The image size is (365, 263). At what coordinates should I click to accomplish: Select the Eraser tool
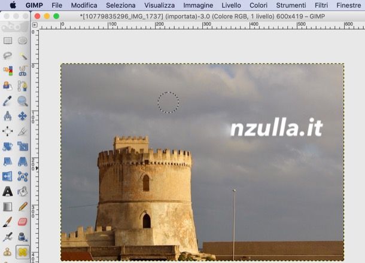point(23,222)
